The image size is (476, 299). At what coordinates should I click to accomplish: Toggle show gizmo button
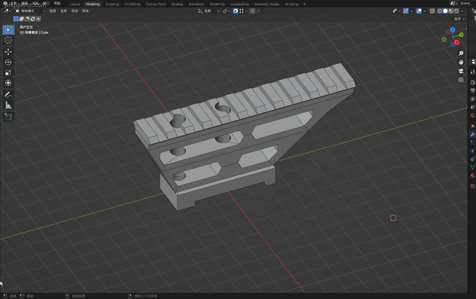pyautogui.click(x=406, y=11)
